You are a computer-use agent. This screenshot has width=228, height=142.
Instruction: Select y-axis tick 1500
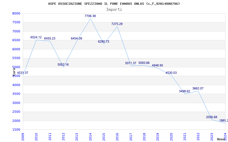(16, 130)
